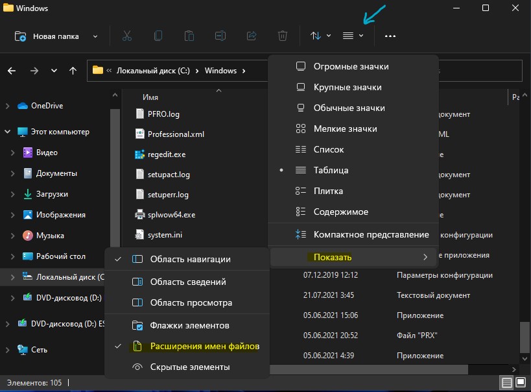The image size is (531, 392).
Task: Click the splwow64.exe printer icon
Action: (x=139, y=215)
